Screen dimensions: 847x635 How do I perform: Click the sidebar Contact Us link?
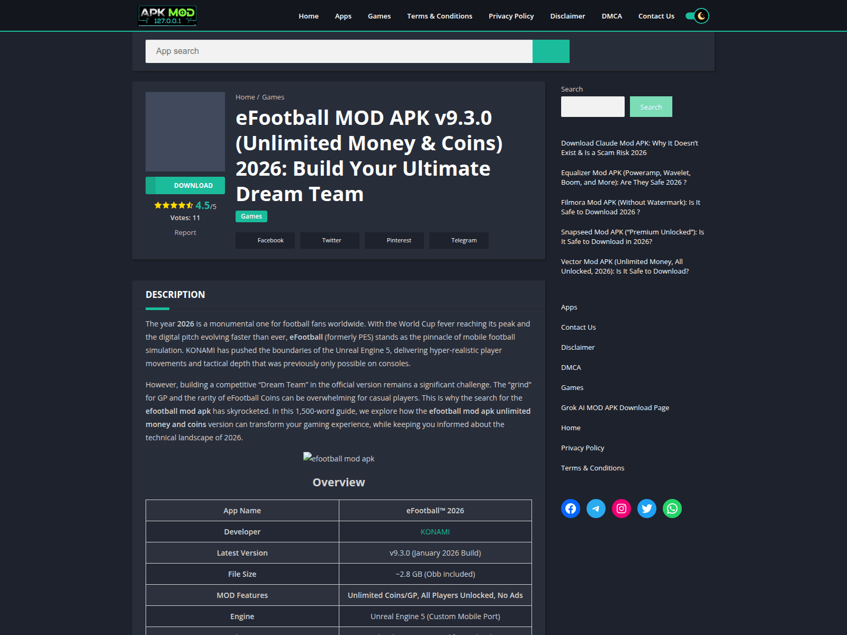click(578, 327)
